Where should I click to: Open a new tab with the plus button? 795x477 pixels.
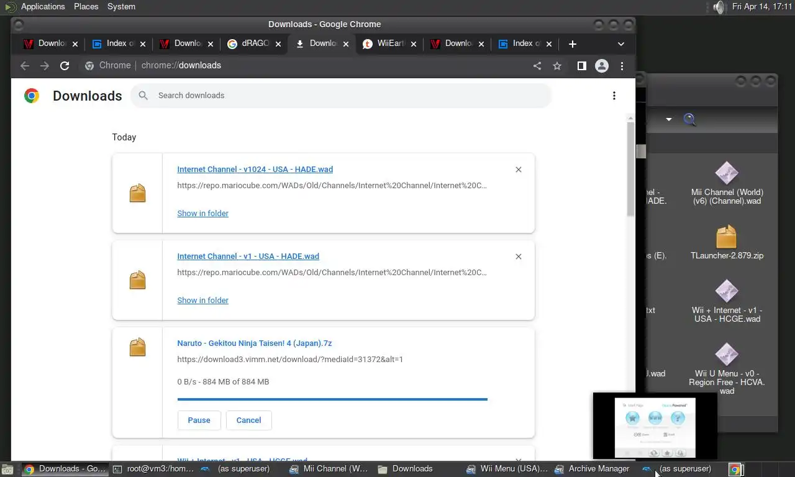click(x=573, y=44)
